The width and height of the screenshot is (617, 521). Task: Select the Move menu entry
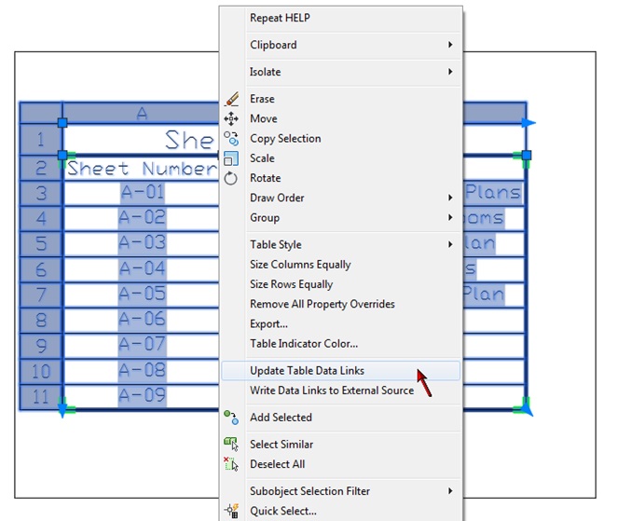point(341,119)
